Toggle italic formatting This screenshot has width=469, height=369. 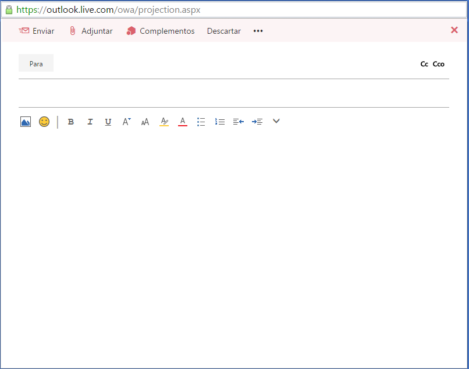coord(90,122)
